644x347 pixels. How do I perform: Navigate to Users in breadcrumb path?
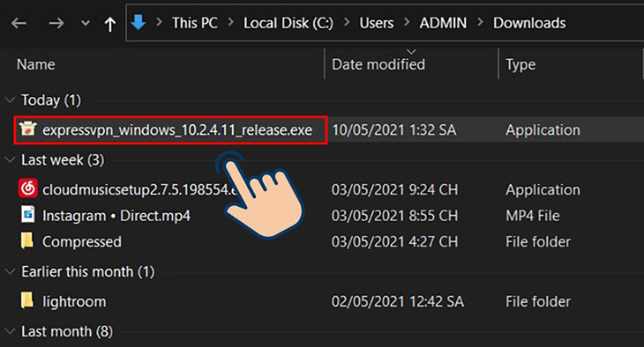(x=377, y=23)
